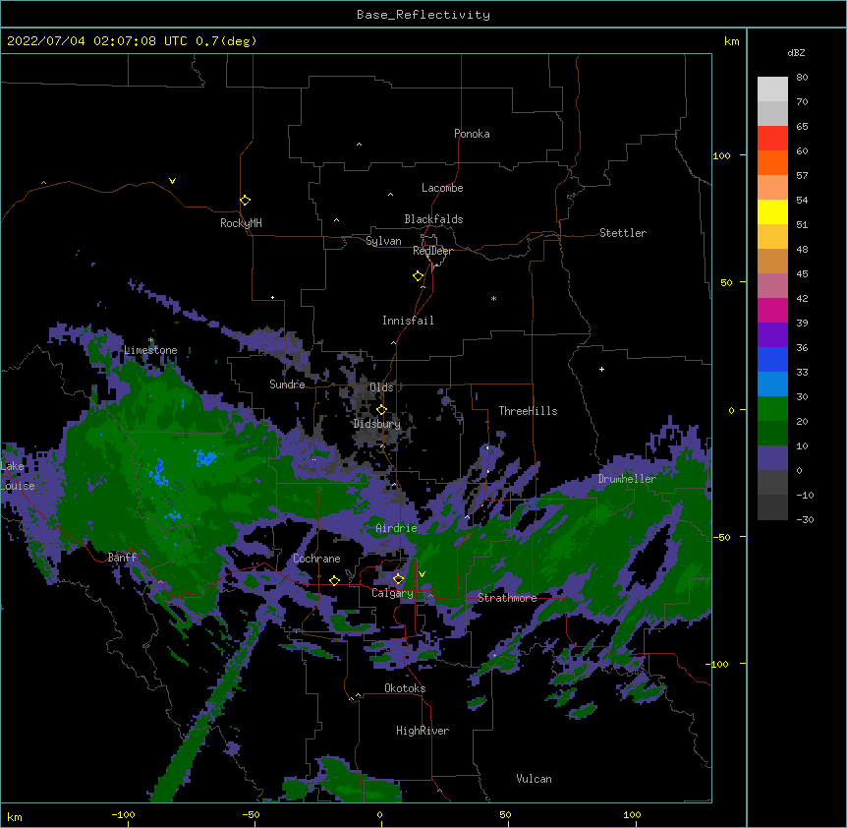Select the RockyMH label

241,223
